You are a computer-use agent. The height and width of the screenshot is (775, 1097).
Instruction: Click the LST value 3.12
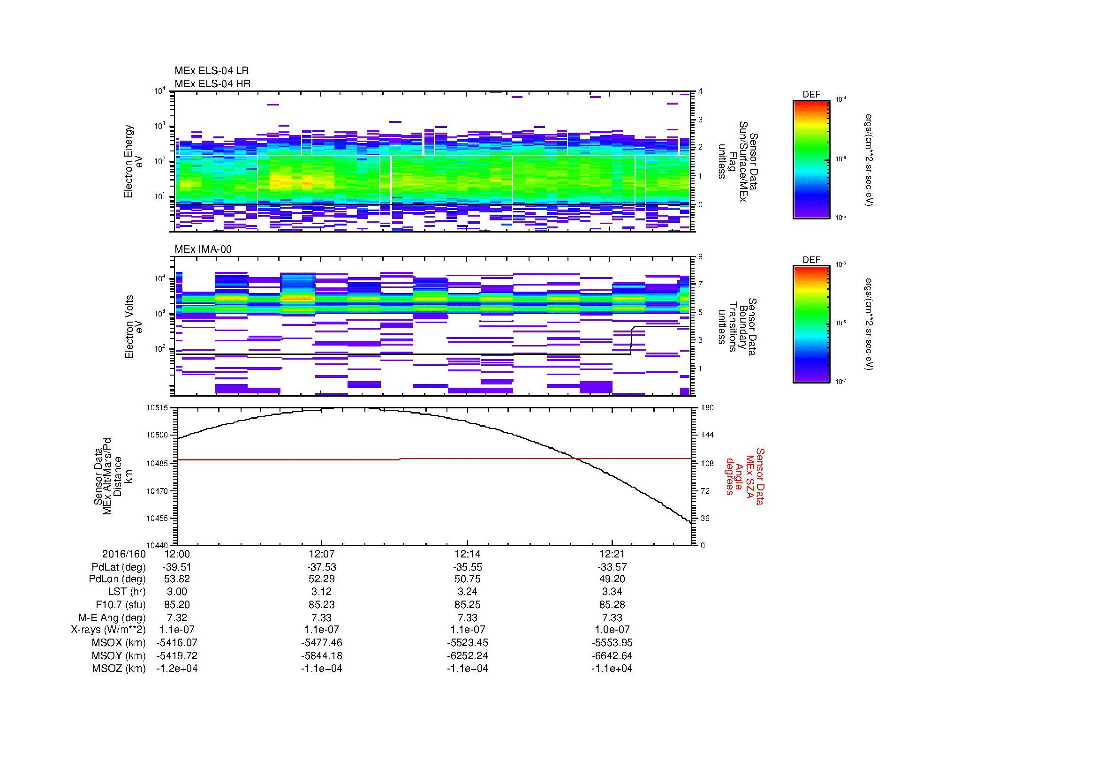coord(322,592)
